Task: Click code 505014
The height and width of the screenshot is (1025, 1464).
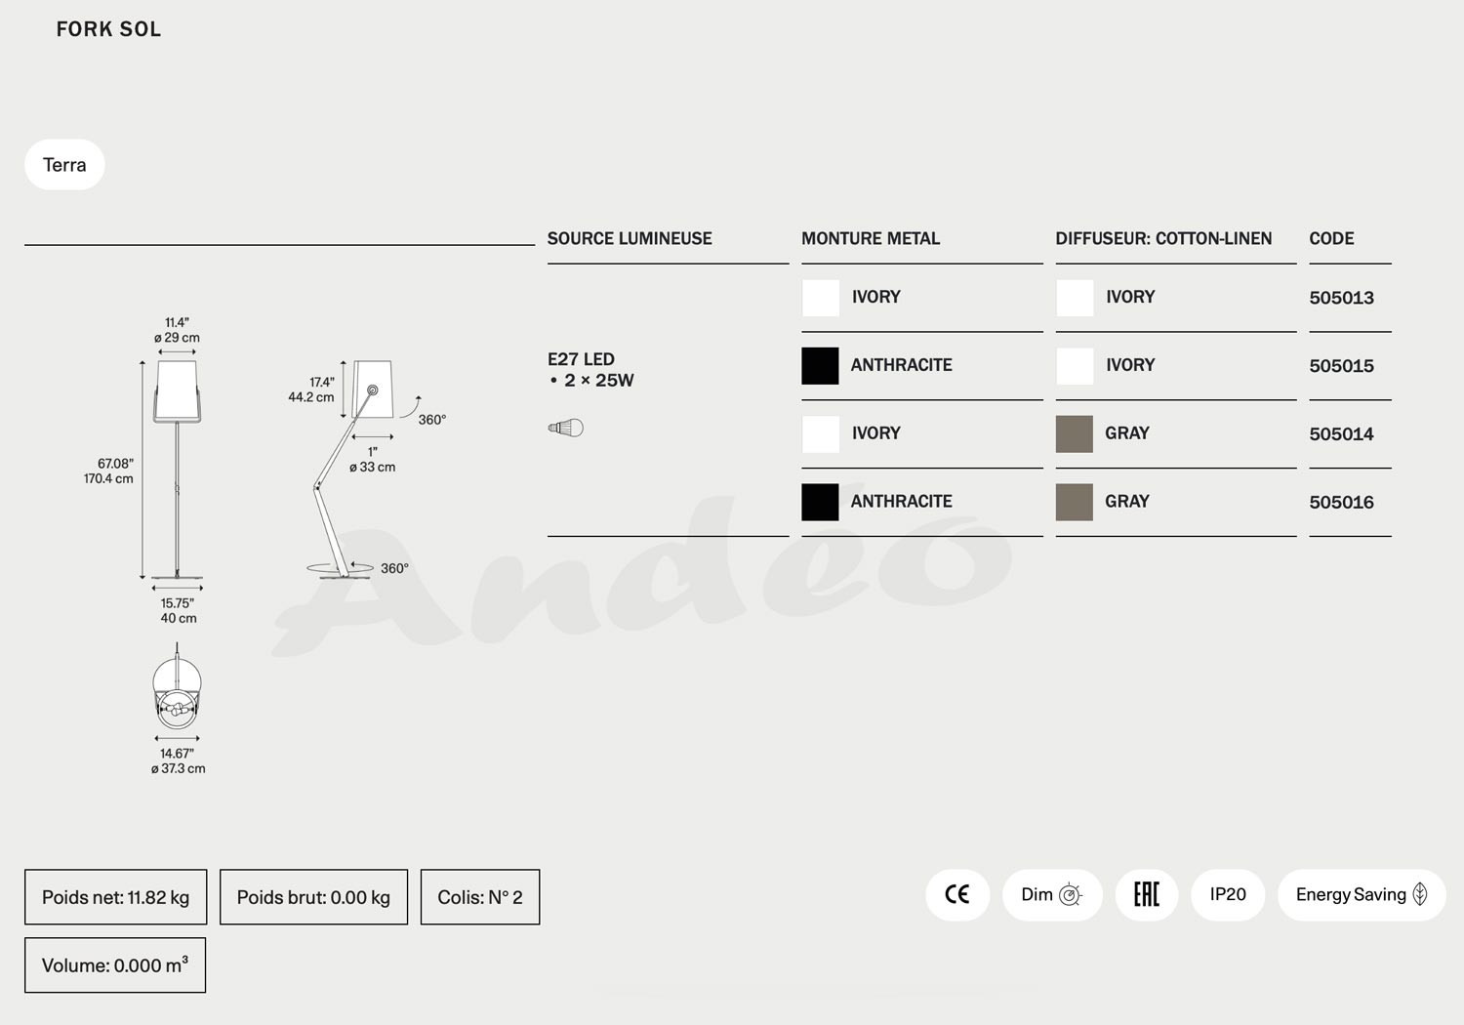Action: click(1341, 434)
